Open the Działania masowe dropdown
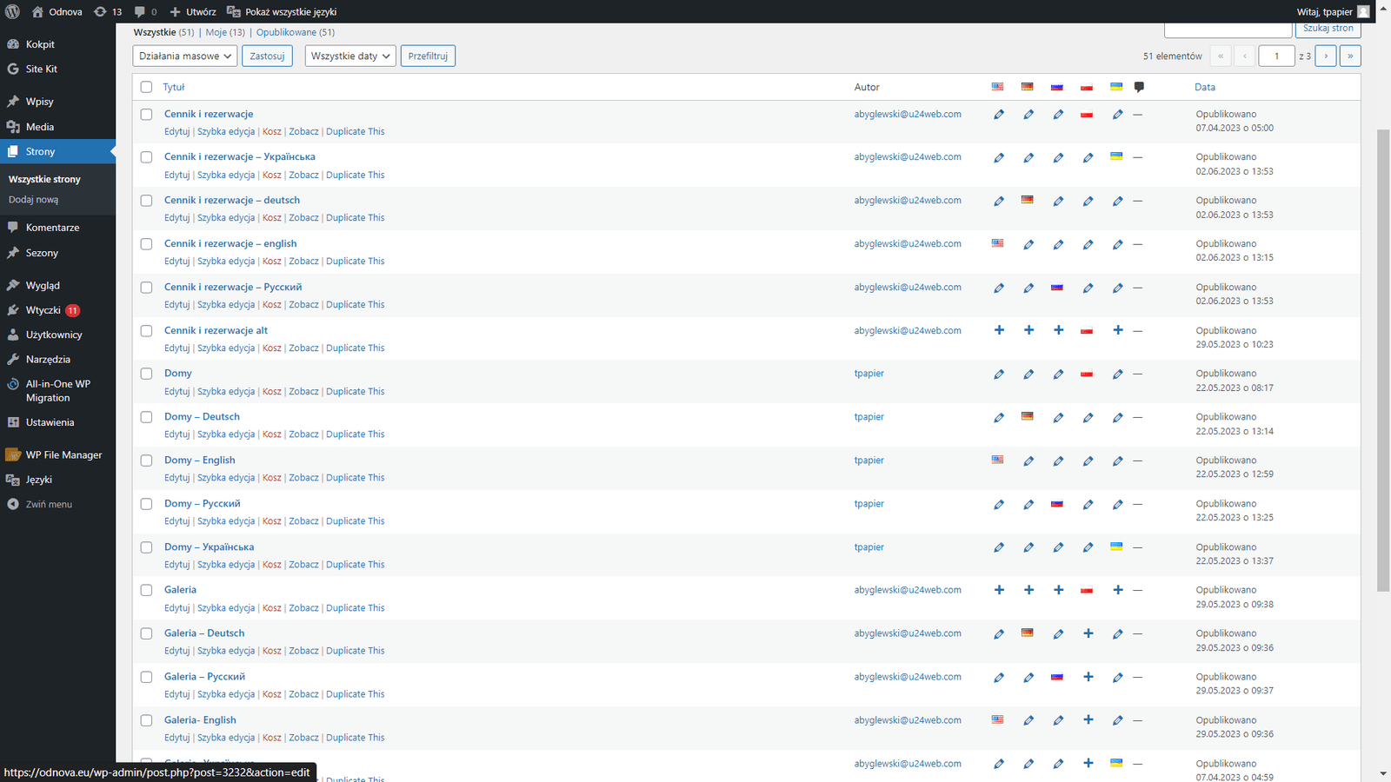The width and height of the screenshot is (1391, 782). point(185,56)
